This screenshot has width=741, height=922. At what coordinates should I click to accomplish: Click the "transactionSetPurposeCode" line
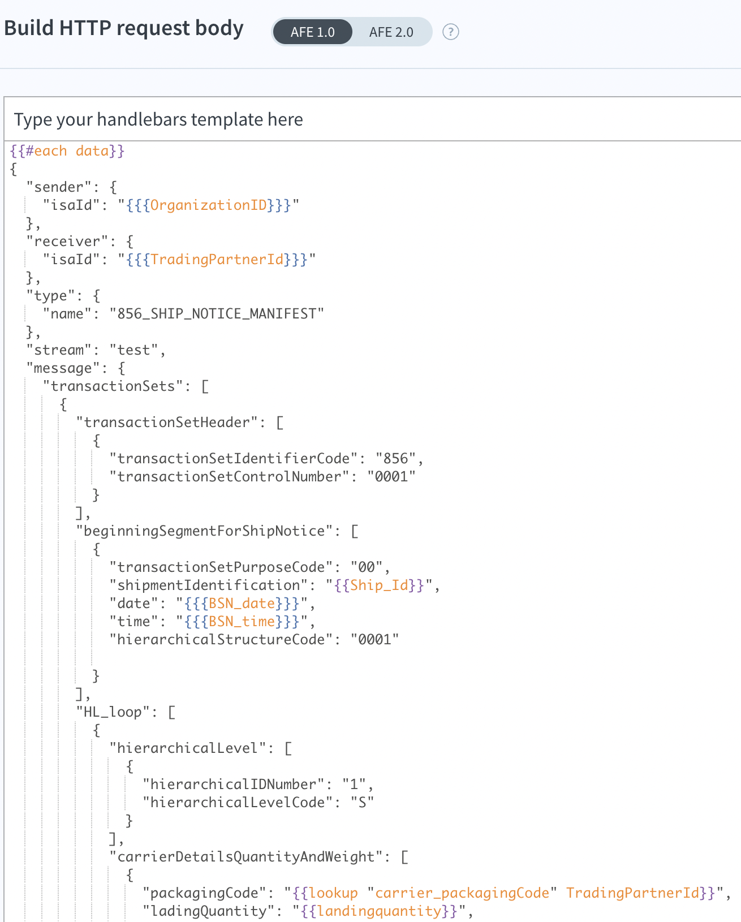point(250,567)
